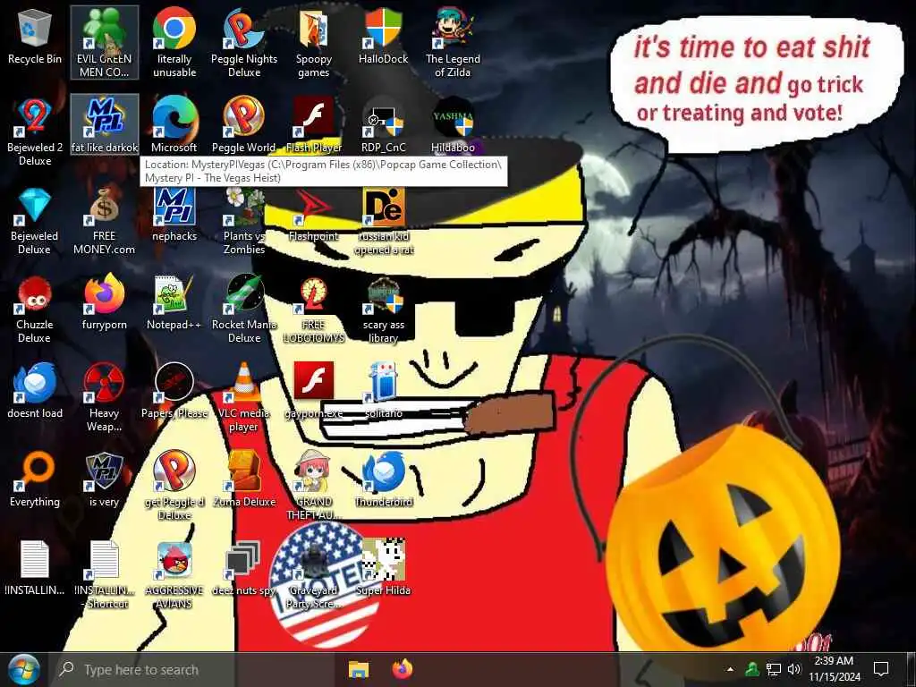
Task: Click the green user tray icon
Action: pyautogui.click(x=751, y=669)
